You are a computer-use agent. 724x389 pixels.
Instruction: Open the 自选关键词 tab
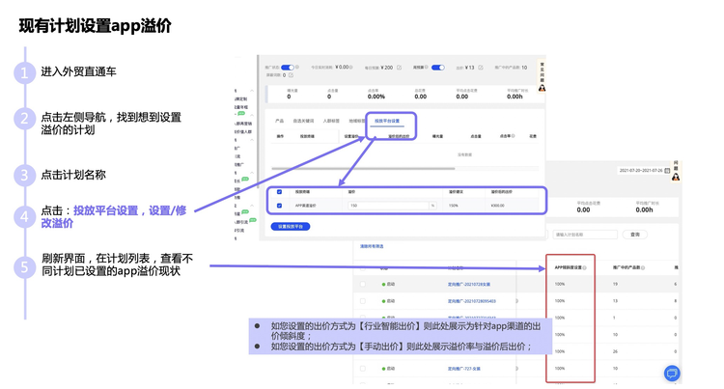pyautogui.click(x=302, y=122)
